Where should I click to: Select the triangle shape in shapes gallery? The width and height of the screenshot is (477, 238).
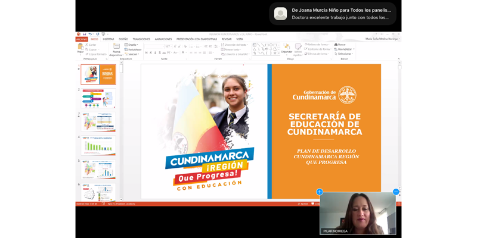point(255,49)
